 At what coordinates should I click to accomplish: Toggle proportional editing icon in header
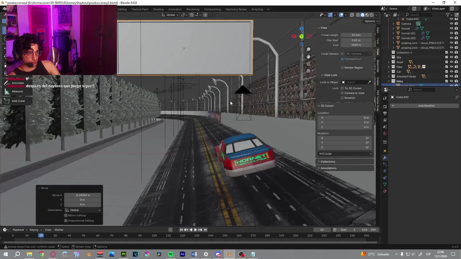point(205,15)
